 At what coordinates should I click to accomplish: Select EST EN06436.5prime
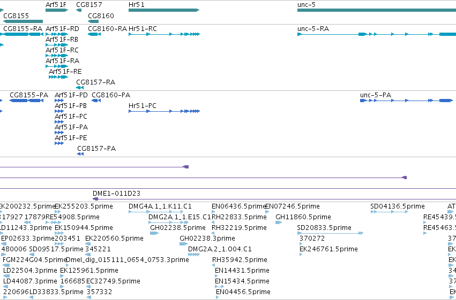213,212
